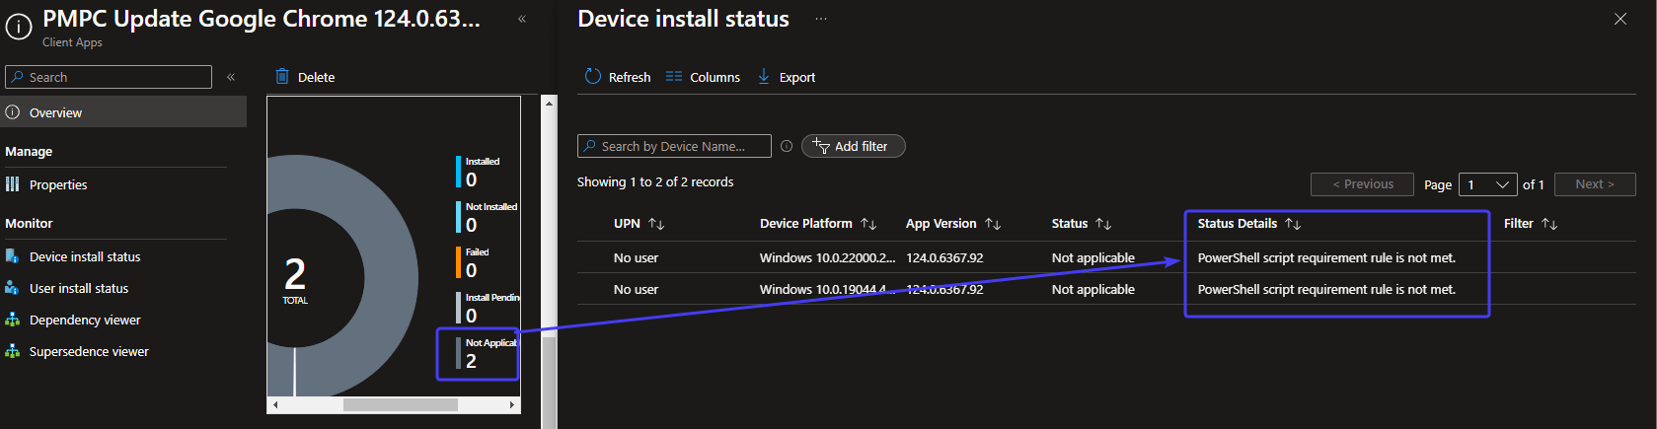Export the device install status
This screenshot has height=429, width=1657.
[x=787, y=77]
